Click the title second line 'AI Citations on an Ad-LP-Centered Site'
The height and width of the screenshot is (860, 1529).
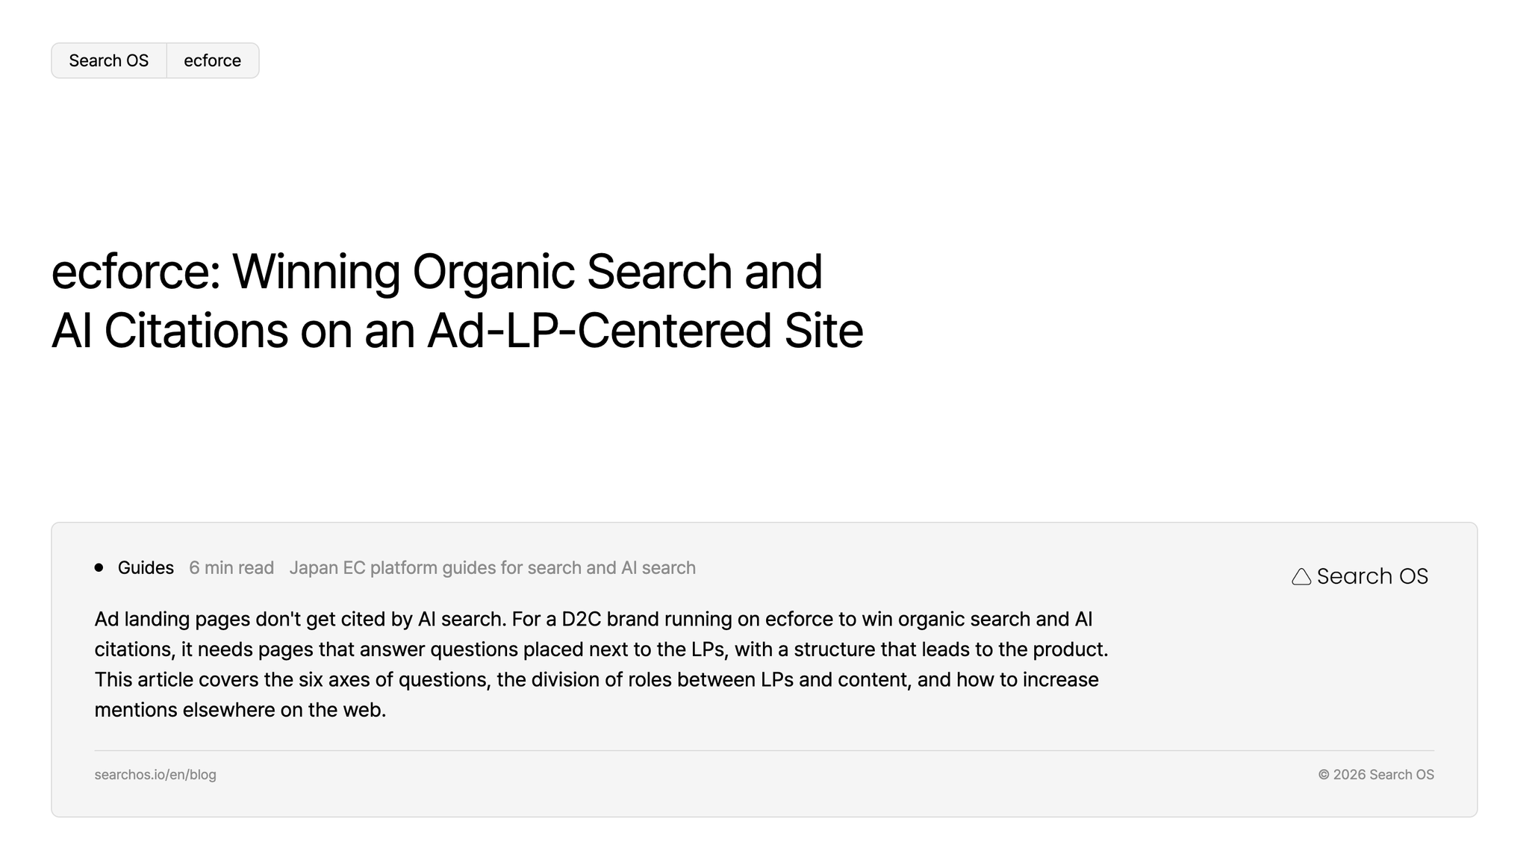point(457,331)
